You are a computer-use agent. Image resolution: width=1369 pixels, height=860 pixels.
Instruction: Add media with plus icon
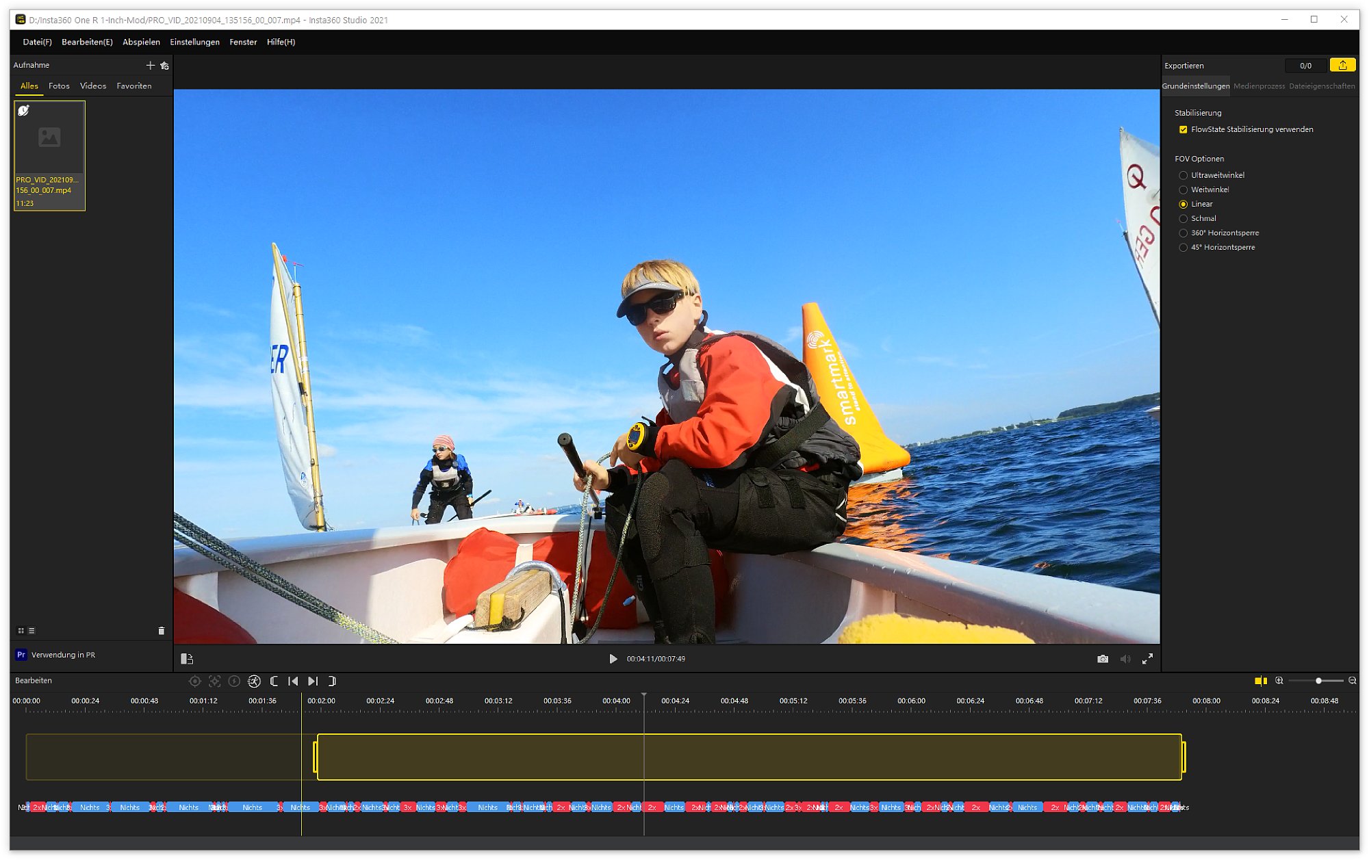(x=150, y=66)
